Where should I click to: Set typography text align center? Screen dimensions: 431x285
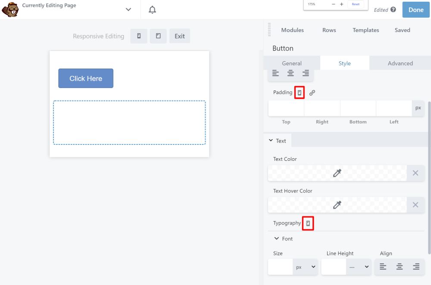[x=400, y=266]
